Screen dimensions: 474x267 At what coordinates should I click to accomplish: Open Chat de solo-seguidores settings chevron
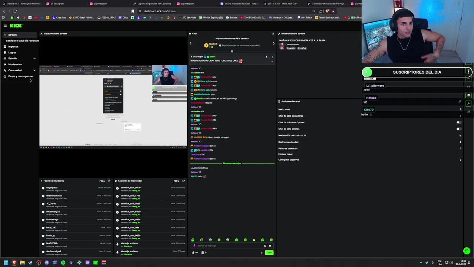460,116
